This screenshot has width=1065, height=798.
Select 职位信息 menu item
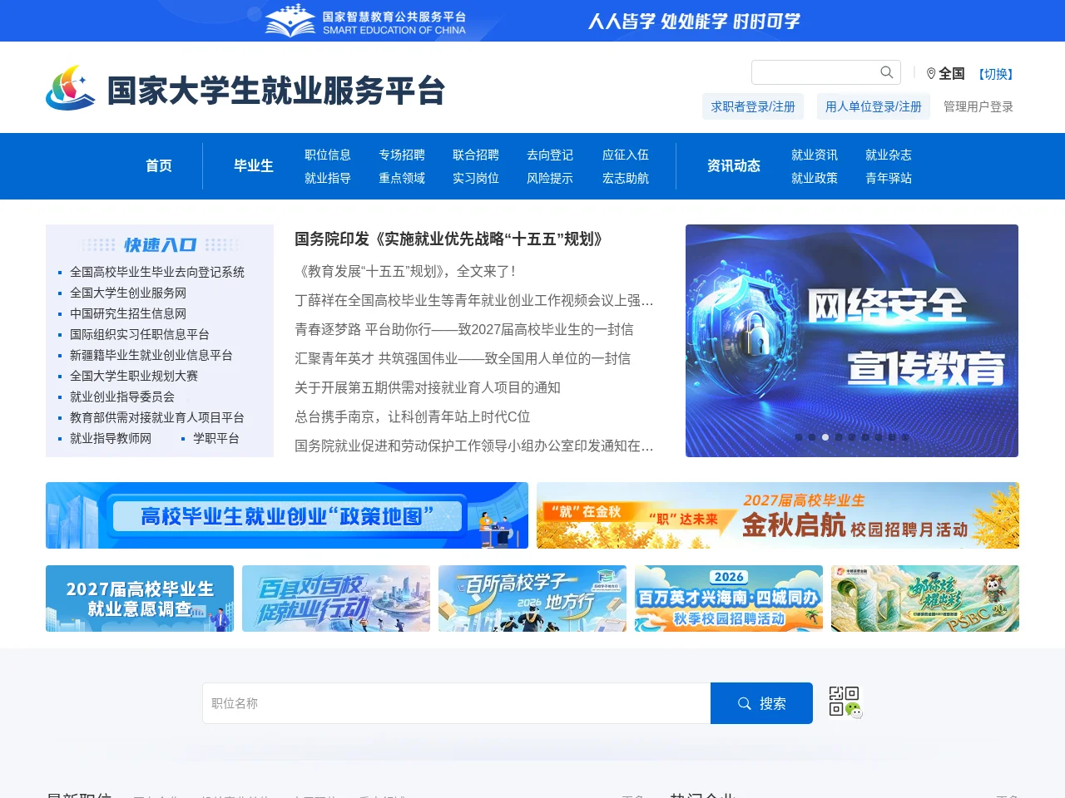tap(328, 155)
